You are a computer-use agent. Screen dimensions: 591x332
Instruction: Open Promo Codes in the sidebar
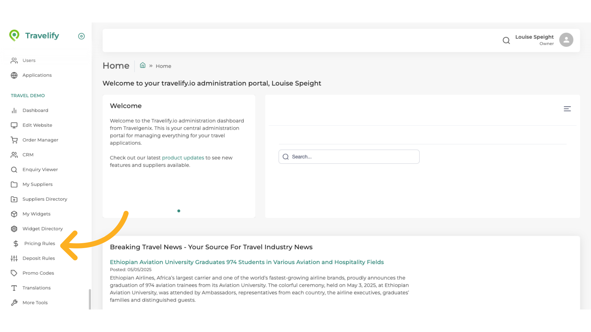point(38,273)
